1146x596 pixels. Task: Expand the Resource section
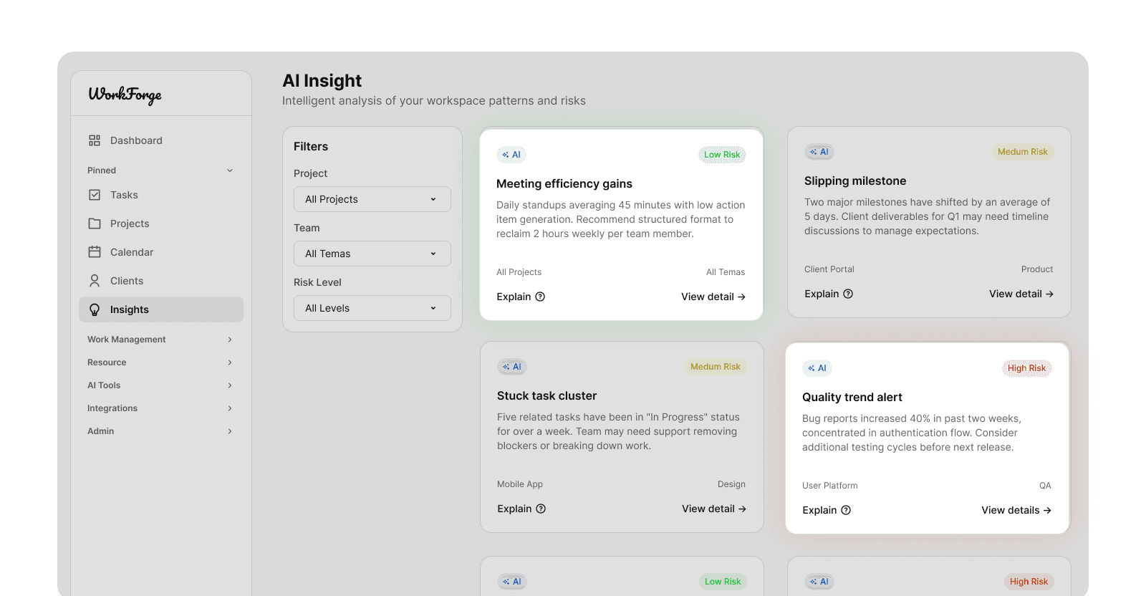pos(161,362)
